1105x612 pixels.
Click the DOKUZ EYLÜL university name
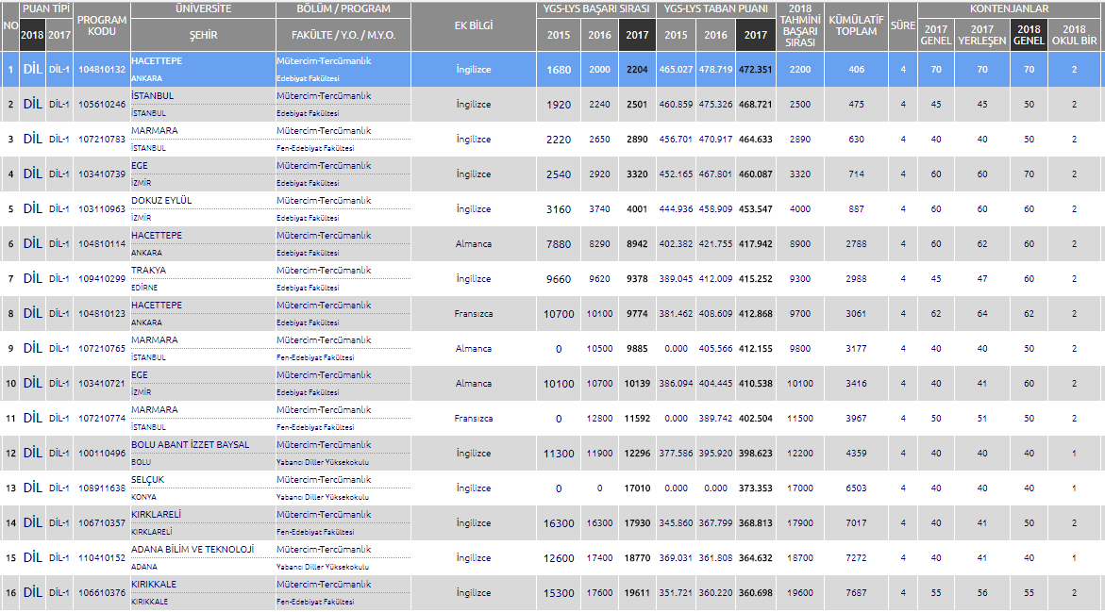point(161,201)
